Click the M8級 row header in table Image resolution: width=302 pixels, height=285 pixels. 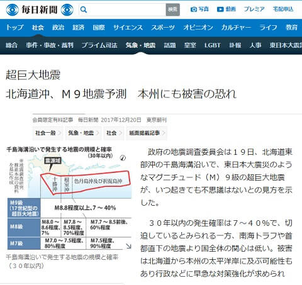click(x=24, y=227)
